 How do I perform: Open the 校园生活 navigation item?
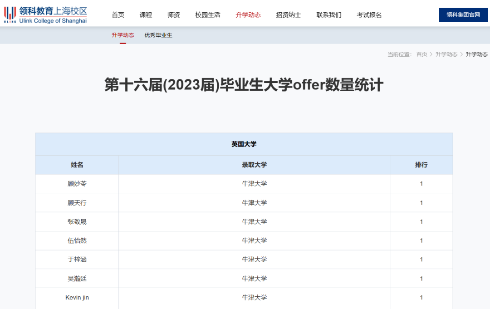pos(208,15)
